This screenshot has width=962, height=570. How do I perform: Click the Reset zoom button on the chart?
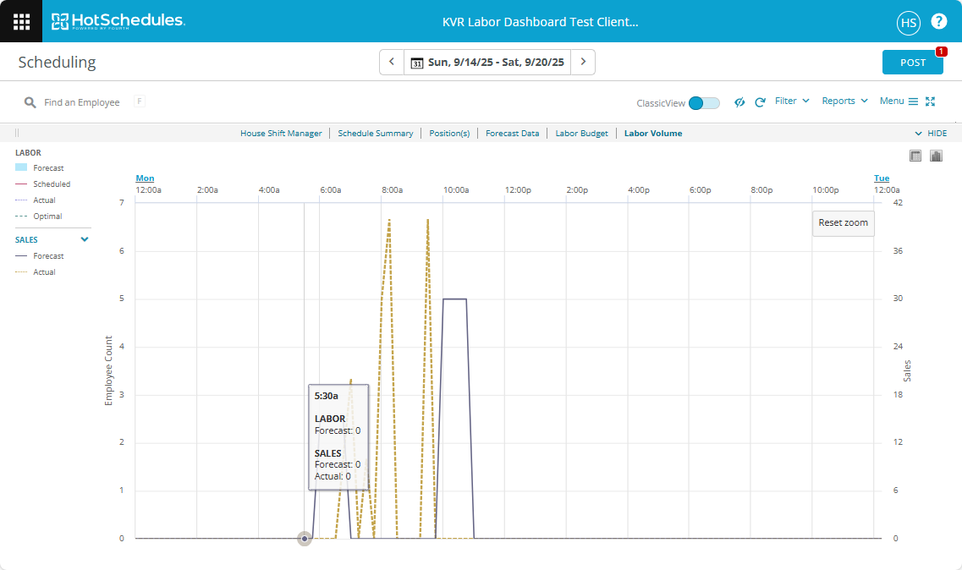843,223
